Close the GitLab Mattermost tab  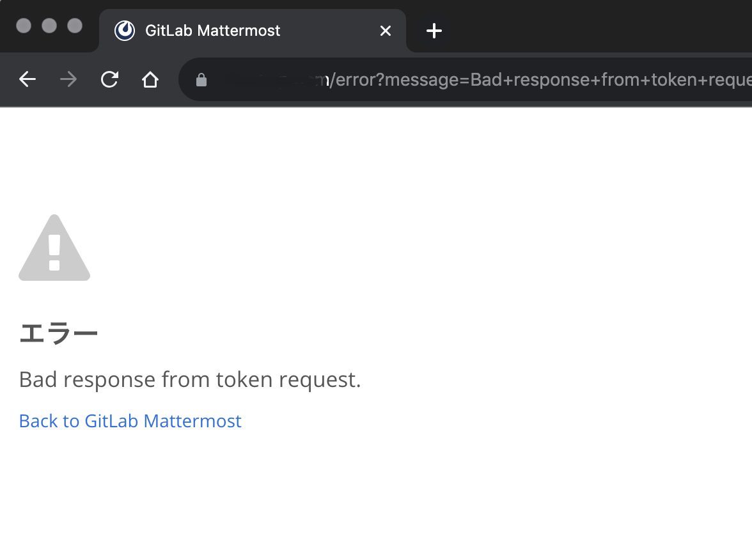(386, 31)
